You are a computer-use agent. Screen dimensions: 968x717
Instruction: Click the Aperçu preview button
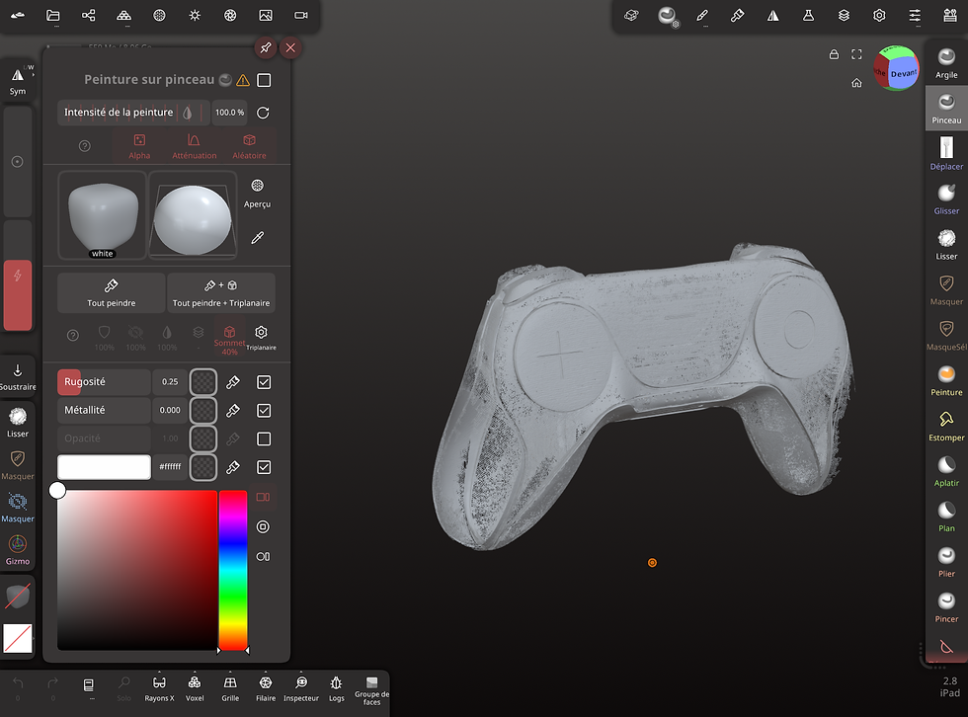click(258, 193)
